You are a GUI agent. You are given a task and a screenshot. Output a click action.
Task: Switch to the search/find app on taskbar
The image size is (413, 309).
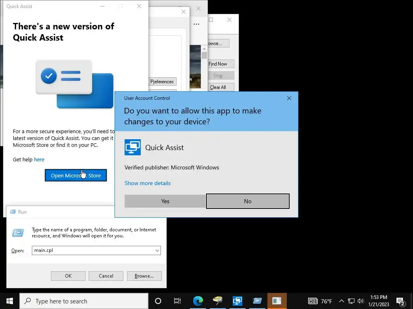point(217,301)
